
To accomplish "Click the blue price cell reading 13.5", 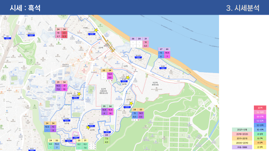I will [47, 127].
